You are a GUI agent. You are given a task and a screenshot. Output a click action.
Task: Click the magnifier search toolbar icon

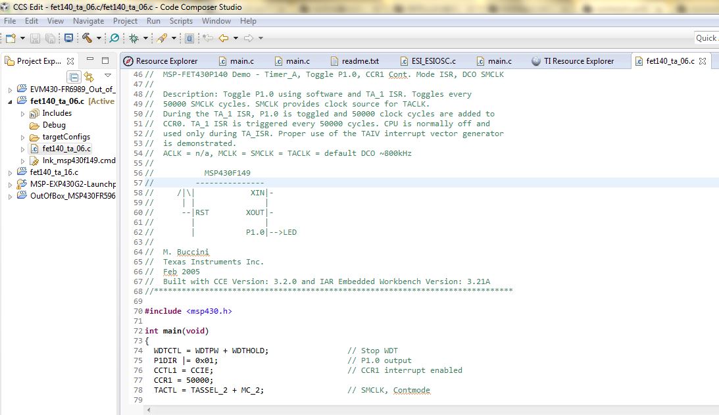(114, 38)
